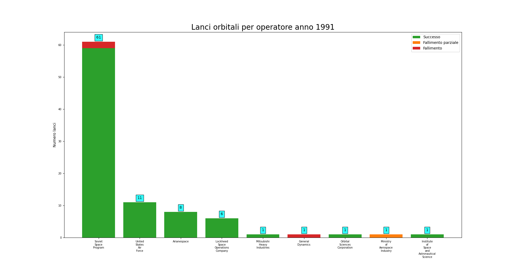Select the Soviet Space Program green bar
513x267 pixels.
click(x=98, y=142)
